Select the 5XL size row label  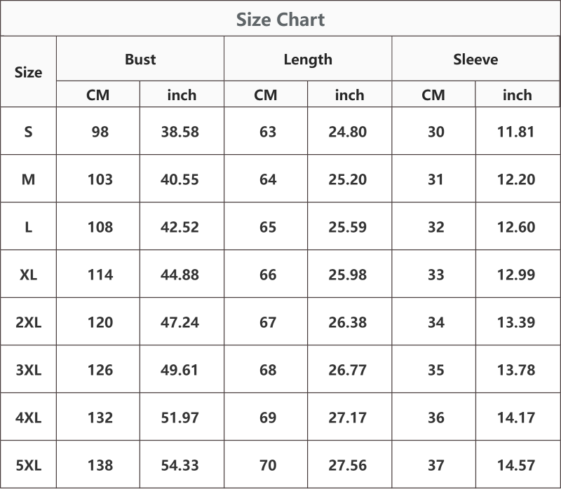point(28,465)
